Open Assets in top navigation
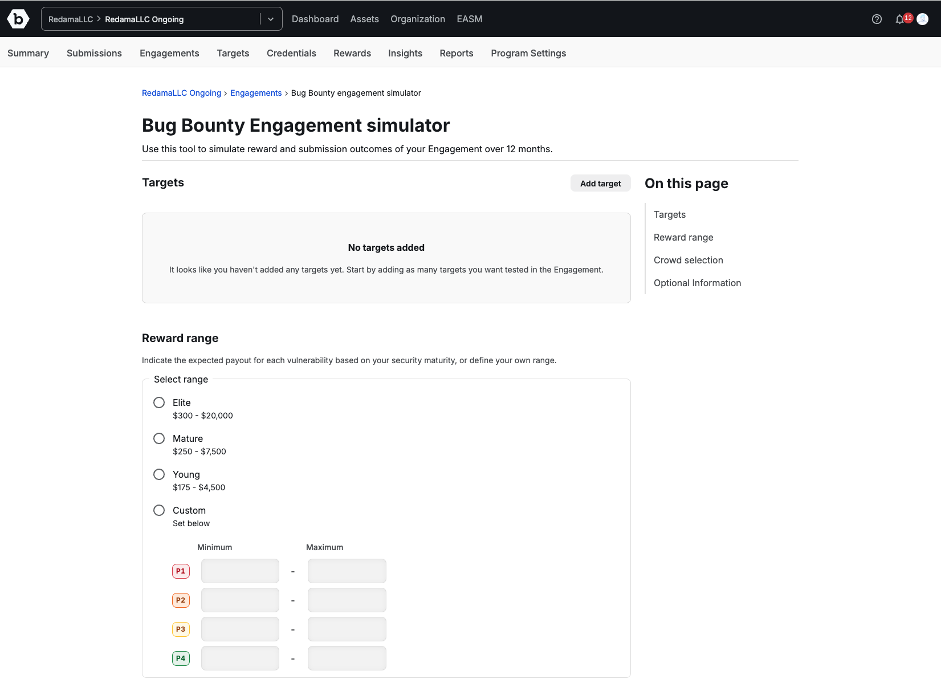 click(364, 19)
